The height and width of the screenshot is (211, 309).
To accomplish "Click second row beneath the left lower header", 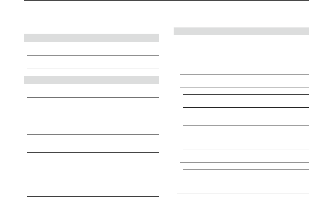I will click(93, 107).
